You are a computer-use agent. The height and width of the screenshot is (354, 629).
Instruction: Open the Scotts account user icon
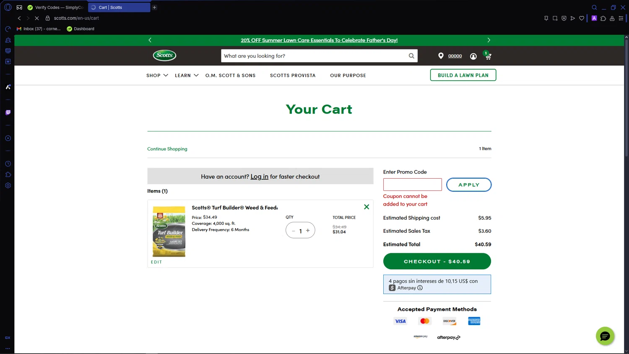(x=473, y=56)
